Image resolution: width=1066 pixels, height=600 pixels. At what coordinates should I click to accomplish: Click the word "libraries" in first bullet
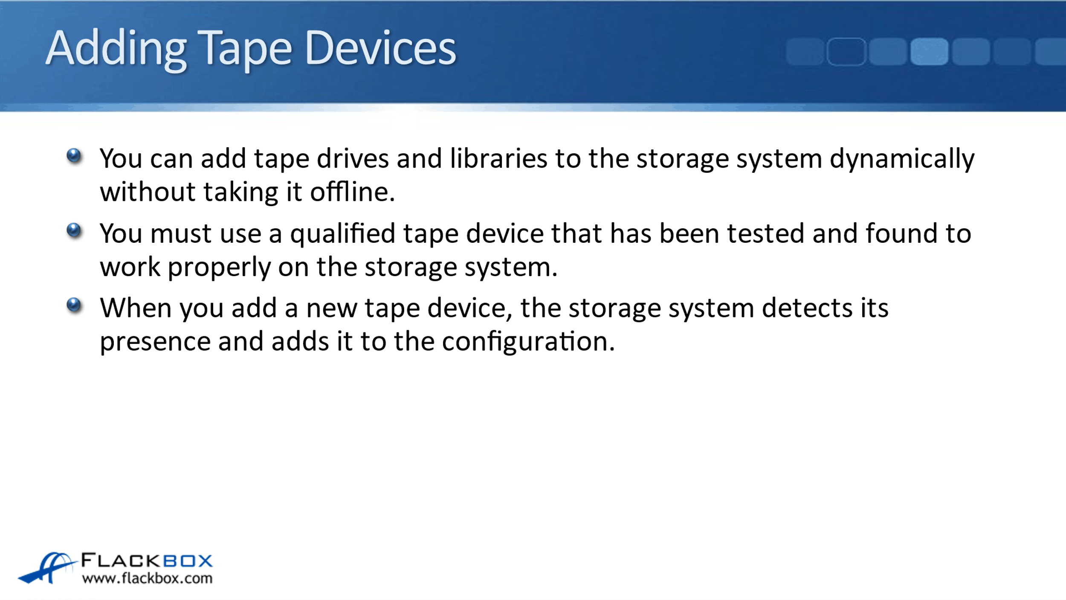[498, 159]
